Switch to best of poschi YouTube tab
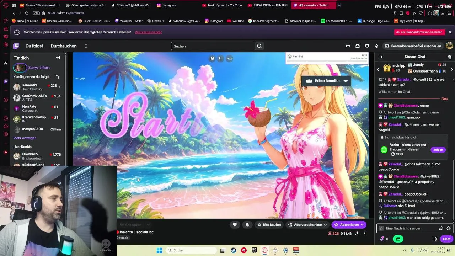 pyautogui.click(x=222, y=5)
